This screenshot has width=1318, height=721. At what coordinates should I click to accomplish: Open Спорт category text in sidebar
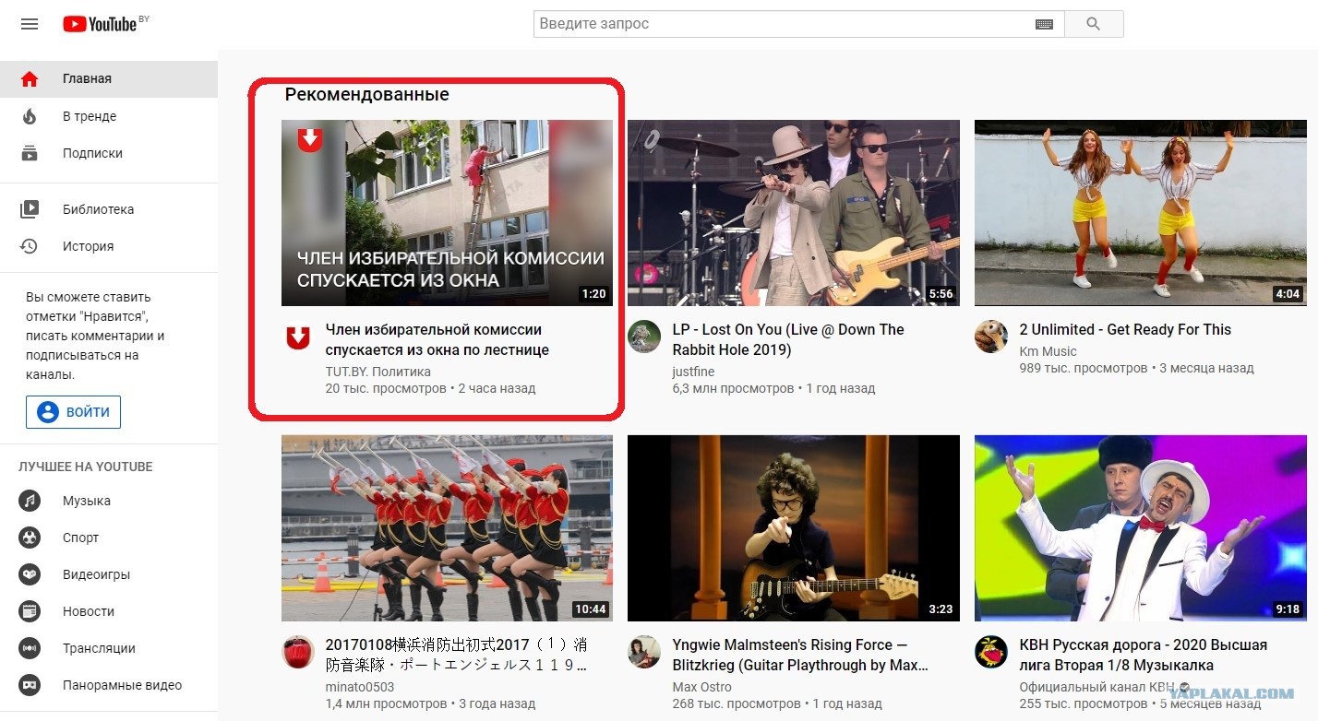click(80, 538)
